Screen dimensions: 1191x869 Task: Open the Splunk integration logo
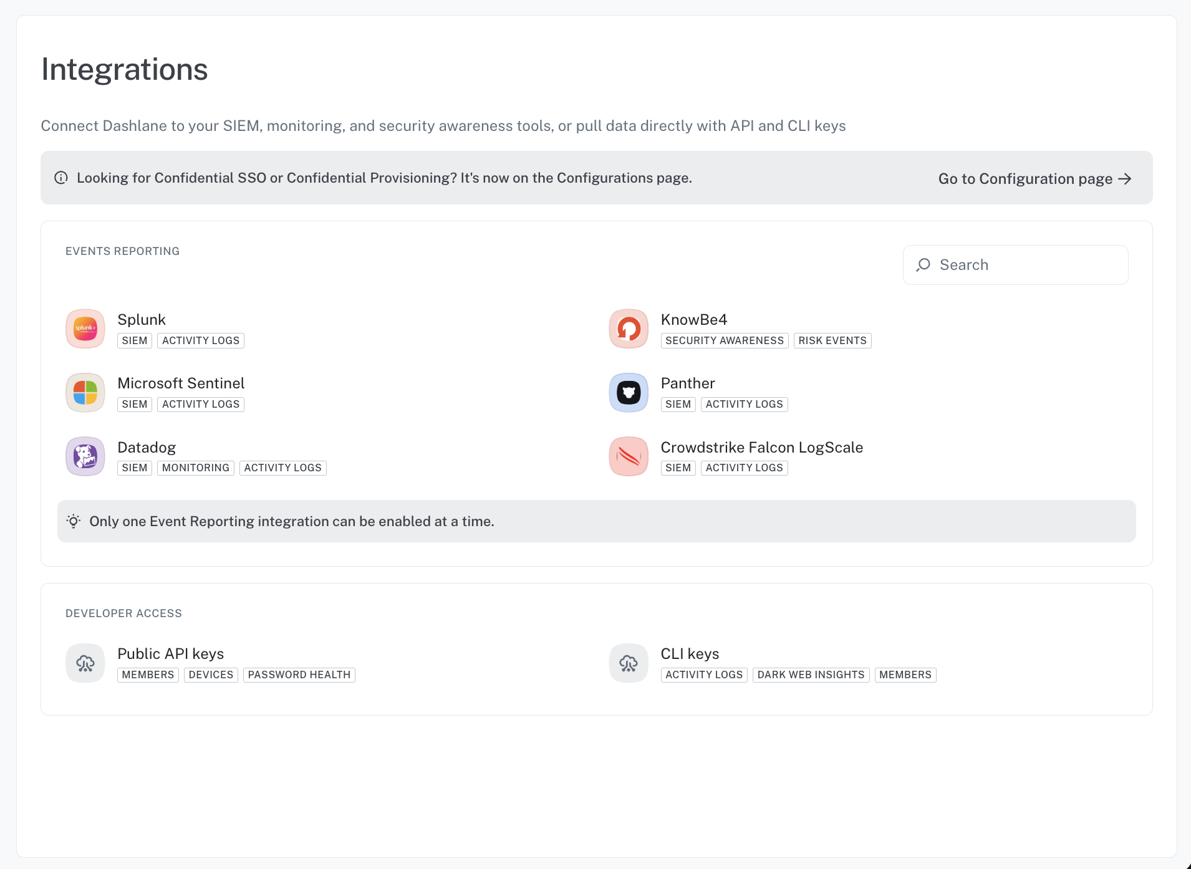[x=85, y=329]
